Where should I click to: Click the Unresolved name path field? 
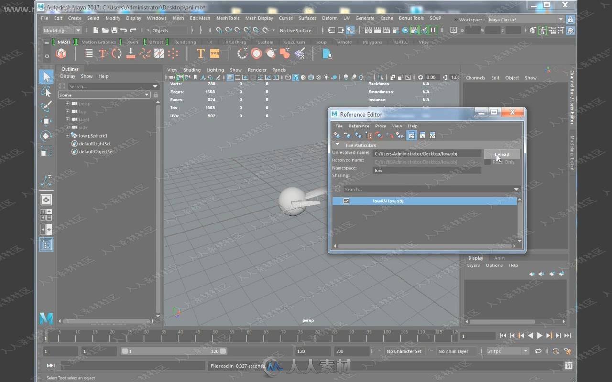[427, 154]
